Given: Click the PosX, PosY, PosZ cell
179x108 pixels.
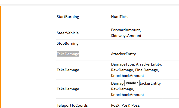Looking at the screenshot, I should (x=136, y=103).
